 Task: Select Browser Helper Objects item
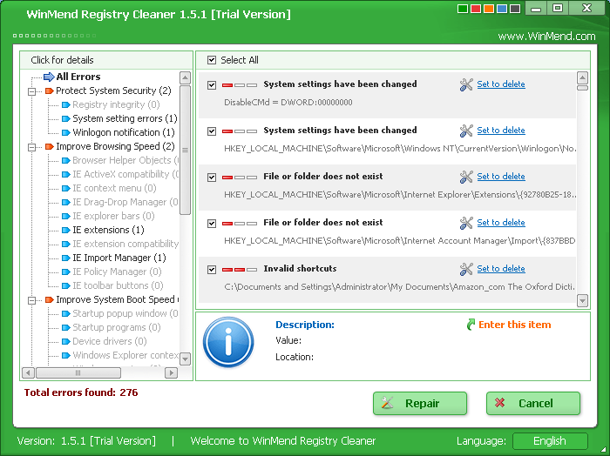pyautogui.click(x=125, y=160)
